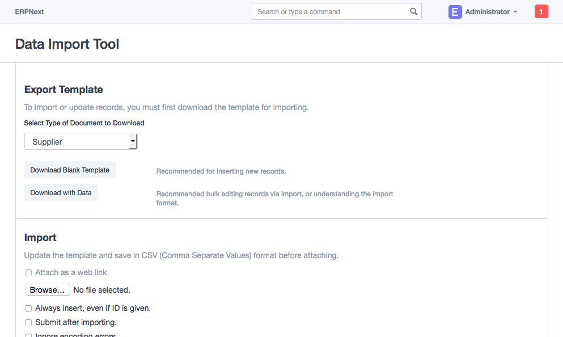Click the Export Template section heading
563x337 pixels.
click(64, 90)
